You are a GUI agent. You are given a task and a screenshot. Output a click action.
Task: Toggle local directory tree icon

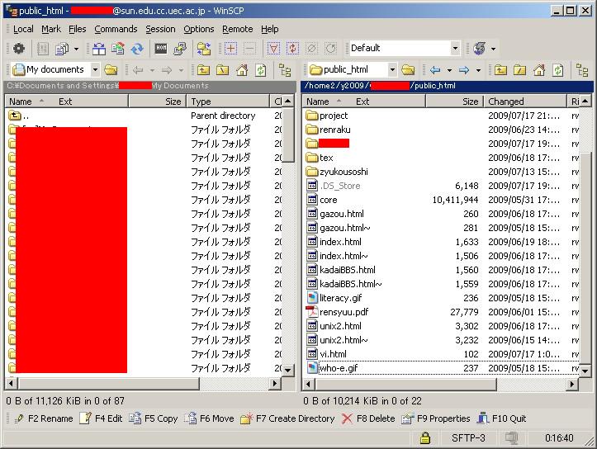coord(285,70)
